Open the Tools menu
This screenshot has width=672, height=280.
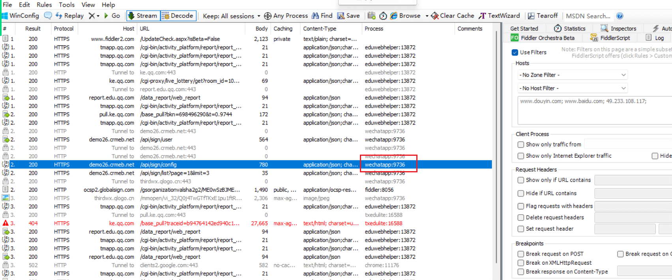(67, 5)
